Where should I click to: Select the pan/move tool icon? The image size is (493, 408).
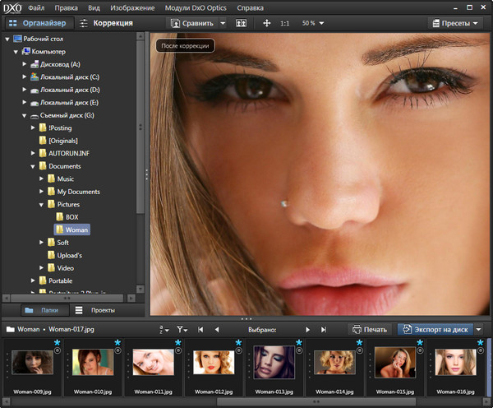click(x=266, y=23)
